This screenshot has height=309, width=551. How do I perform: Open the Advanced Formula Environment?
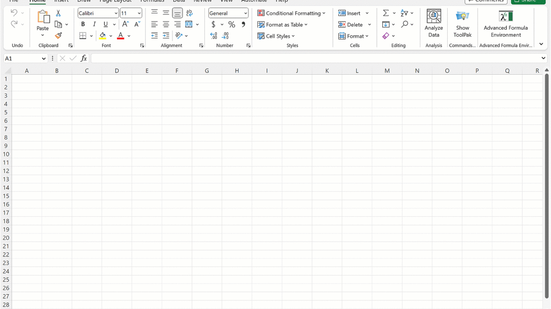coord(505,24)
